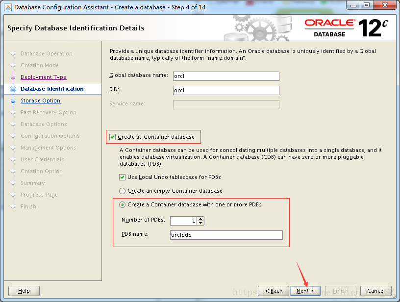Click the Configuration Options step

point(50,136)
